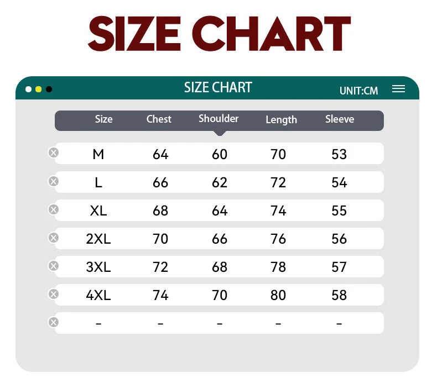Click the black dot in the header bar
Image resolution: width=437 pixels, height=389 pixels.
[x=49, y=90]
